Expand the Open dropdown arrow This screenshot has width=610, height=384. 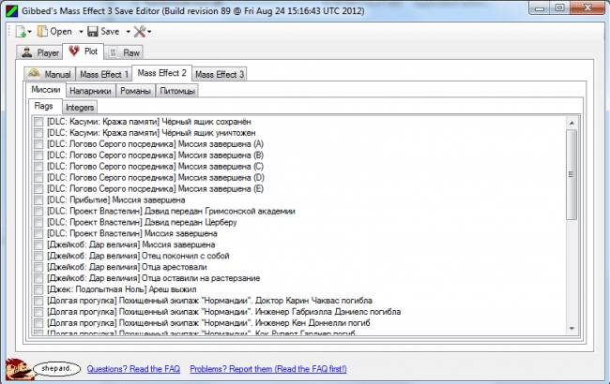81,32
